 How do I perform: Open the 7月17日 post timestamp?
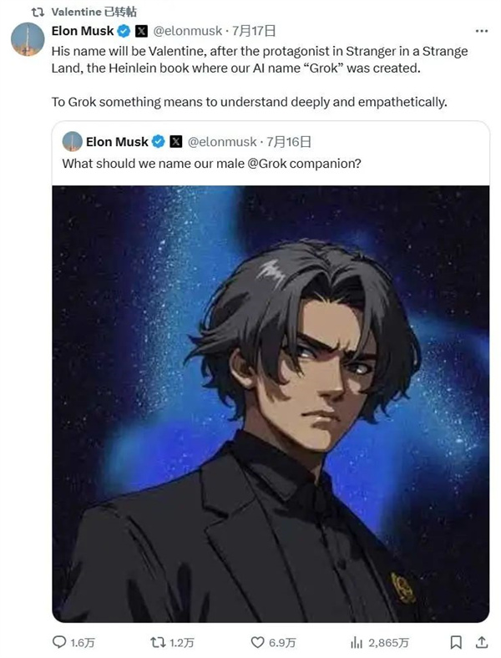pyautogui.click(x=254, y=31)
